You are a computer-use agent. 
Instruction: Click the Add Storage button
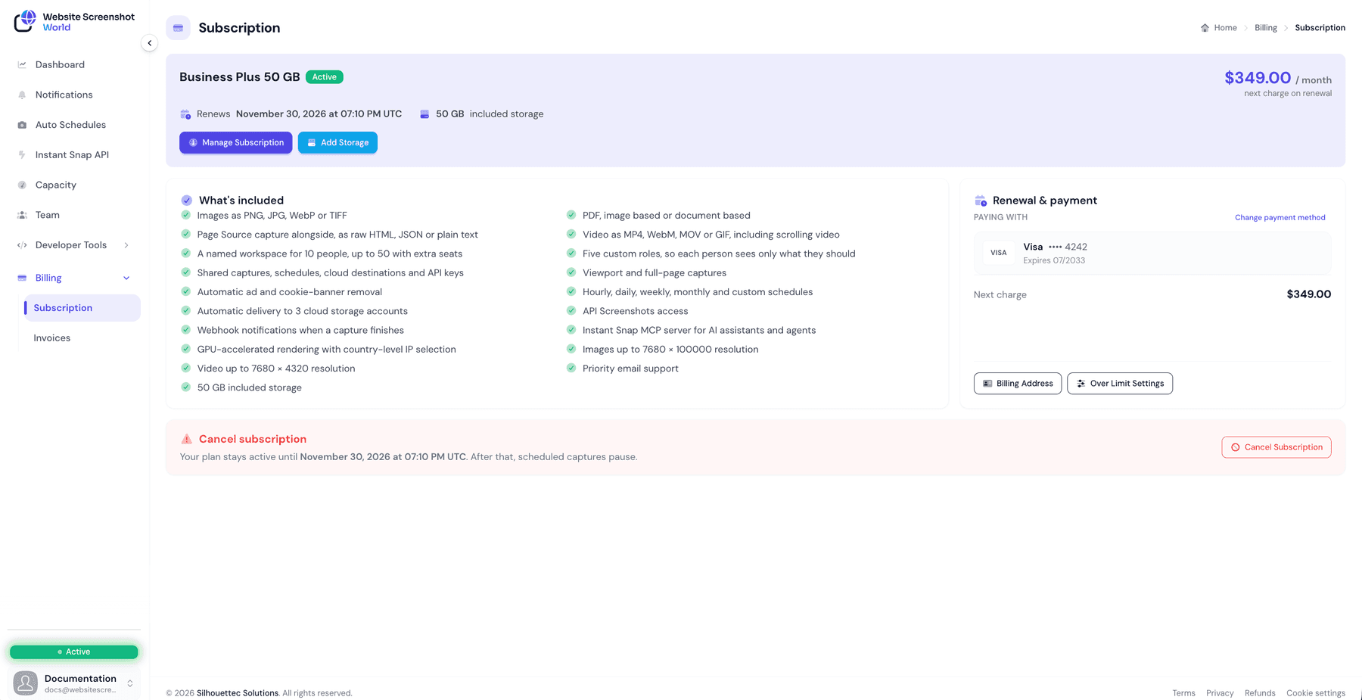(337, 142)
